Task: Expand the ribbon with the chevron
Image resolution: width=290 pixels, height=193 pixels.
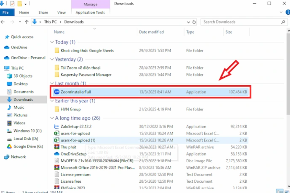Action: click(x=281, y=12)
